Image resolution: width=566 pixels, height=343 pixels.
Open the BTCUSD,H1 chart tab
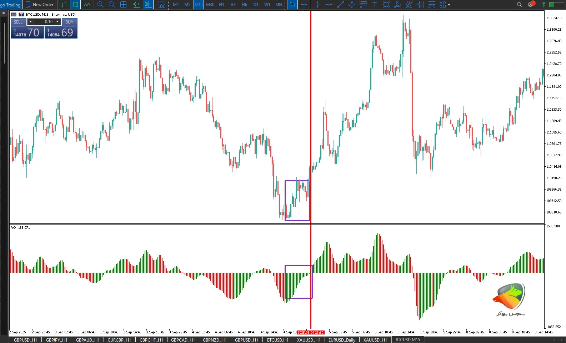pyautogui.click(x=277, y=340)
